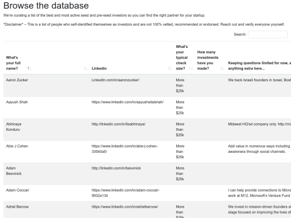Open Adam Besvinick's LinkedIn link
Image resolution: width=291 pixels, height=218 pixels.
pyautogui.click(x=116, y=168)
